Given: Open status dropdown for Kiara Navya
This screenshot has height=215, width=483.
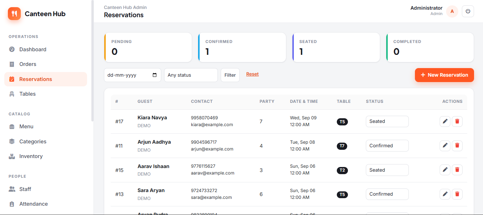Looking at the screenshot, I should 387,121.
